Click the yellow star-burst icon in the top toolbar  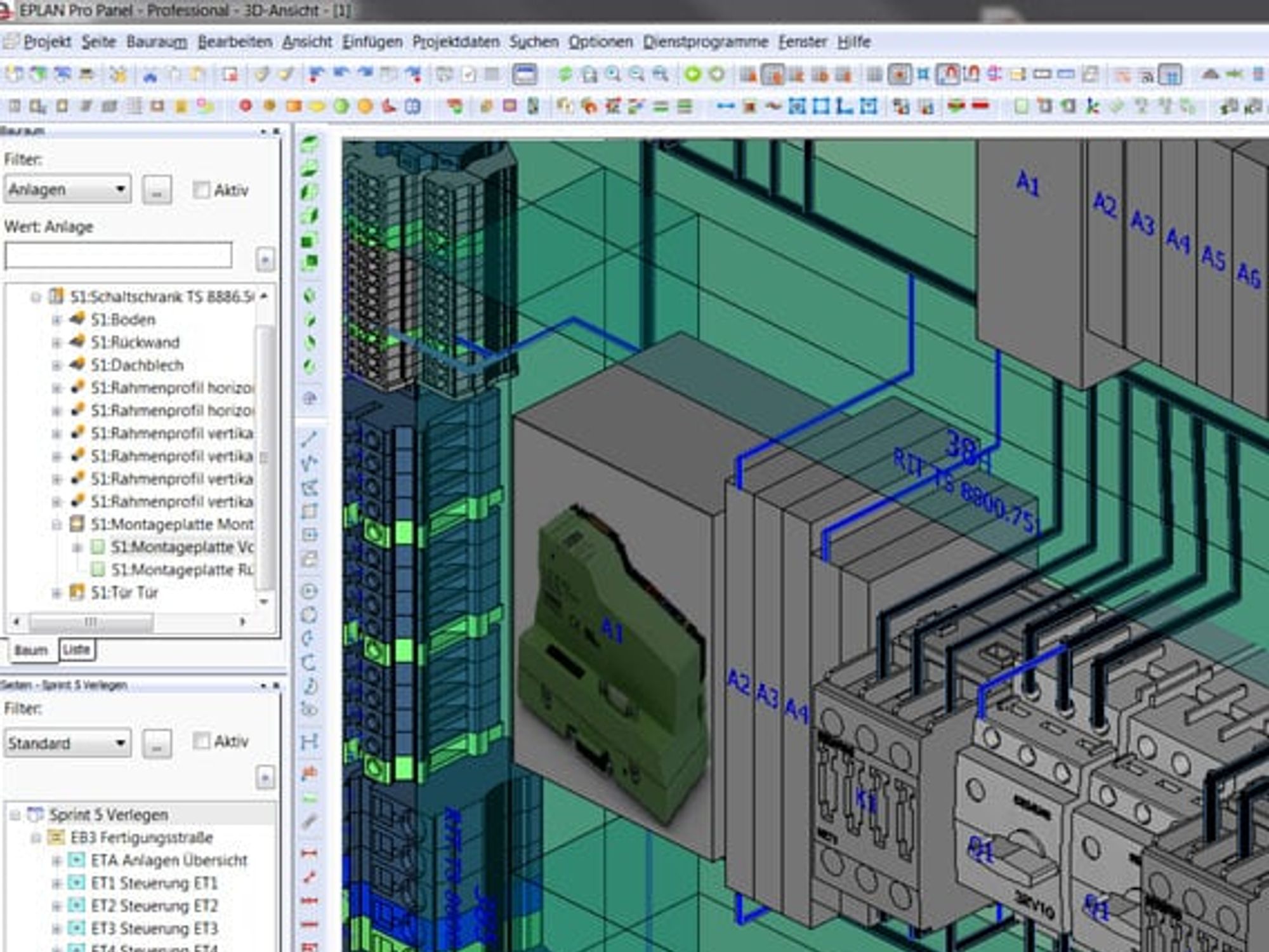(118, 75)
